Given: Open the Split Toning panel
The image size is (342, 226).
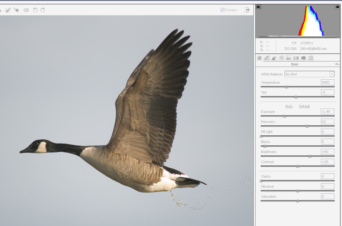Looking at the screenshot, I should coord(289,58).
